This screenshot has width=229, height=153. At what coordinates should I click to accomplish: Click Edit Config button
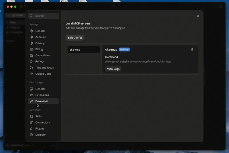click(75, 38)
